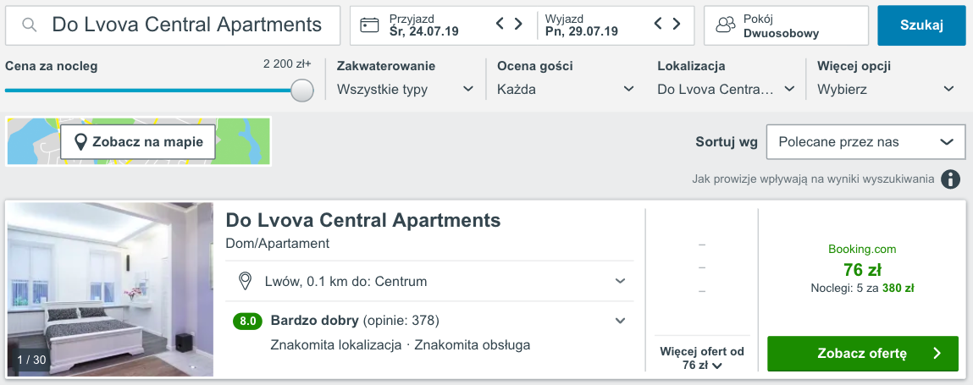The width and height of the screenshot is (973, 385).
Task: Open the apartment bedroom photo
Action: (110, 289)
